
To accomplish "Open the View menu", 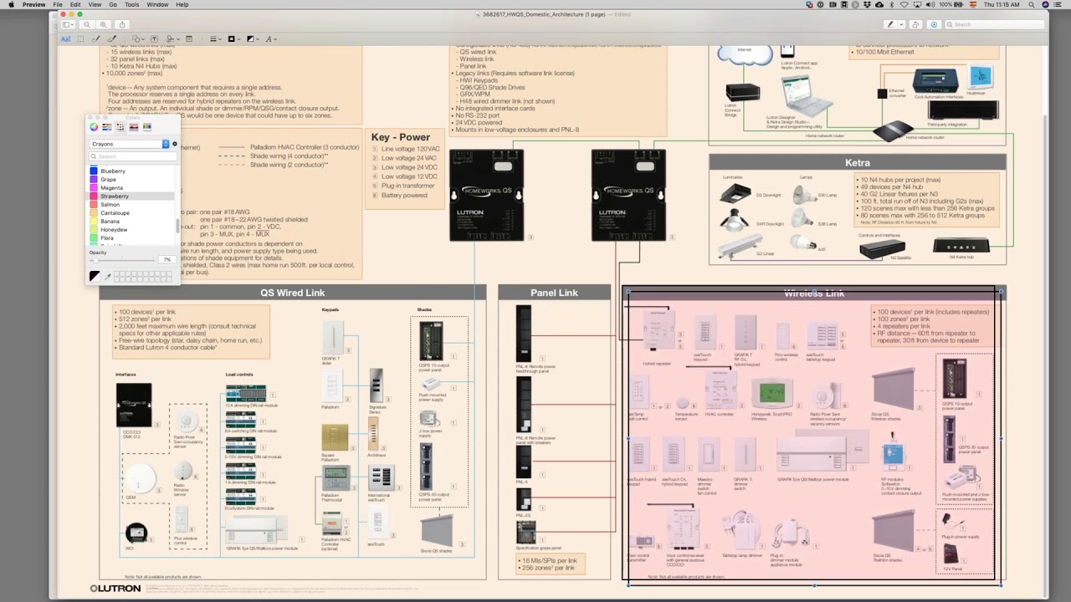I will point(95,4).
